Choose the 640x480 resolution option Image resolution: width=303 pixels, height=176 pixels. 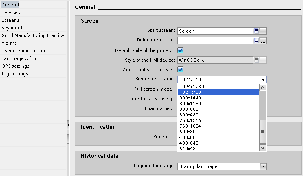coord(190,149)
